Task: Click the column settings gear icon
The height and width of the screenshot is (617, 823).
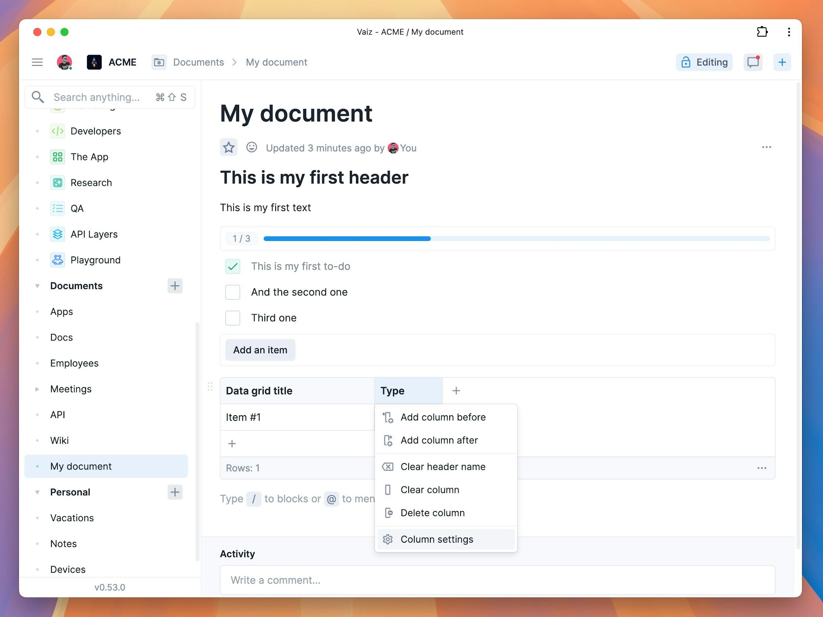Action: point(387,539)
